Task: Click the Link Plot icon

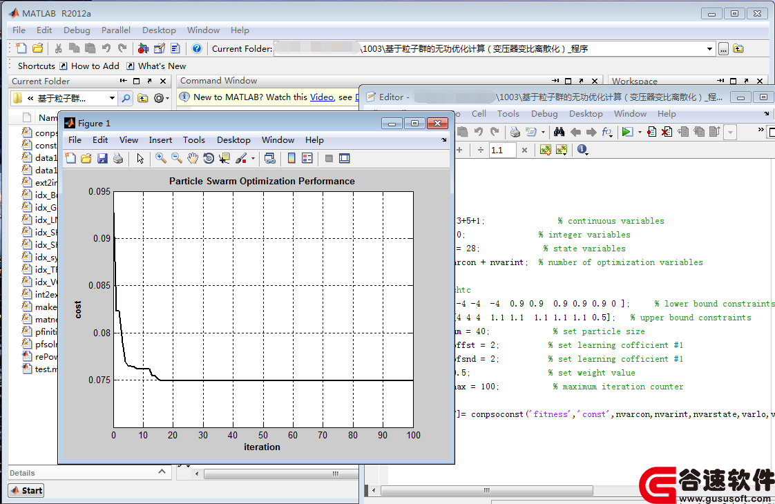Action: tap(270, 158)
